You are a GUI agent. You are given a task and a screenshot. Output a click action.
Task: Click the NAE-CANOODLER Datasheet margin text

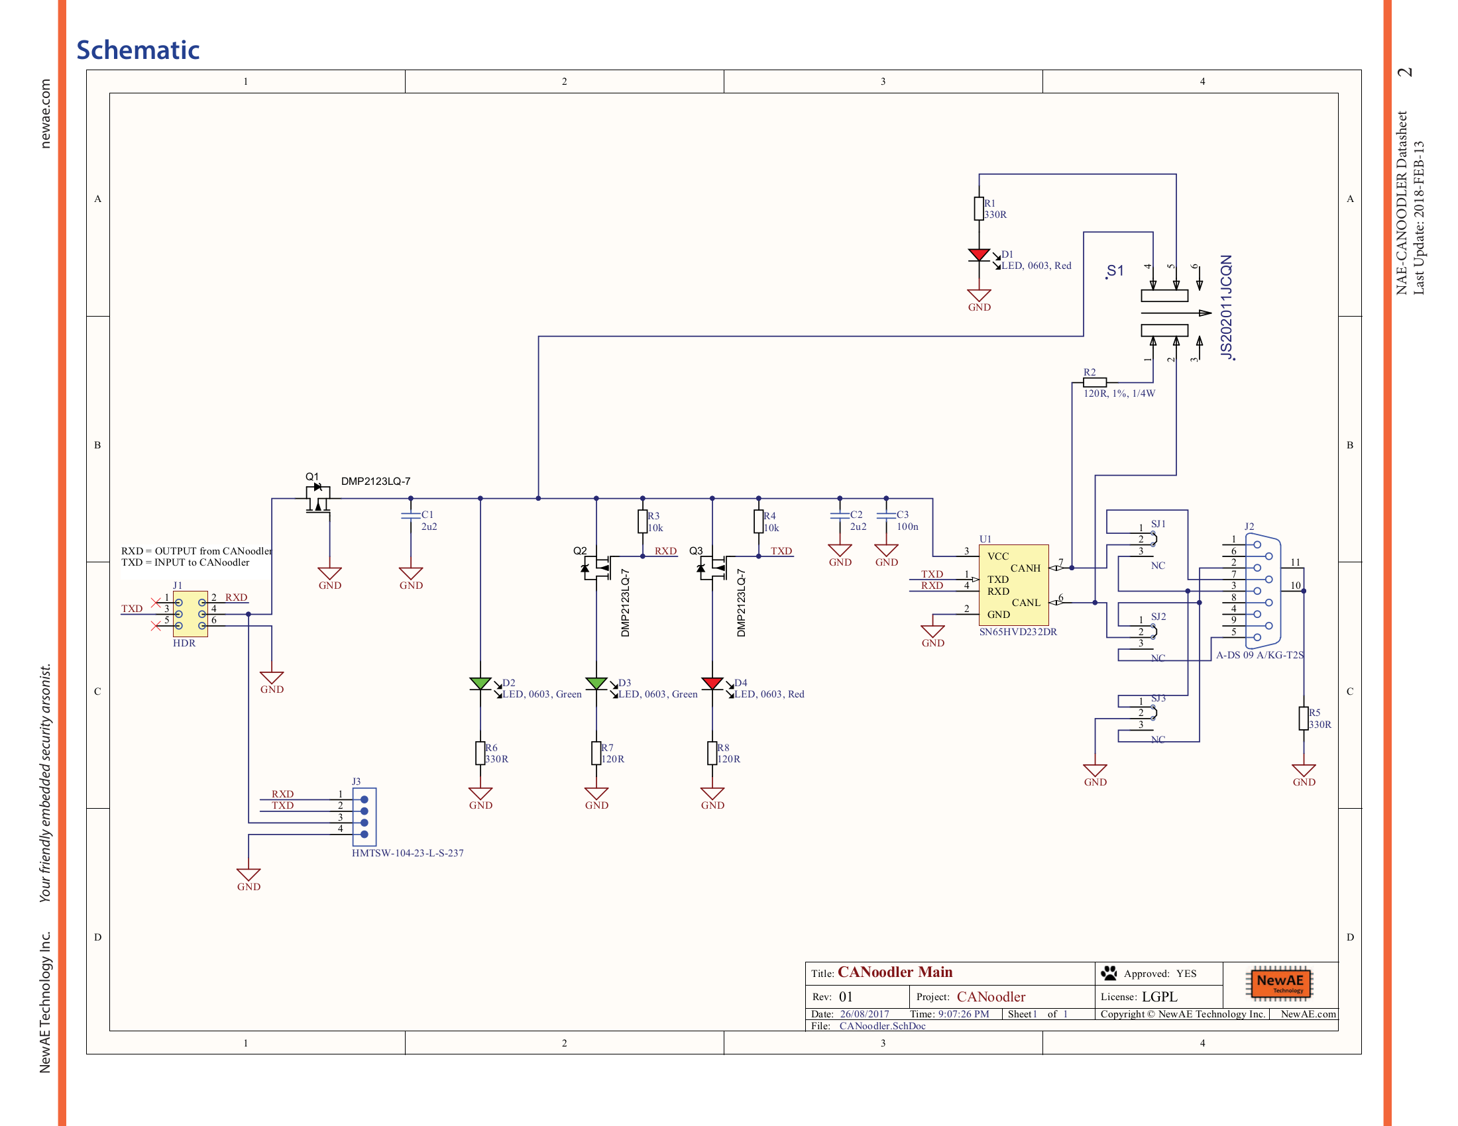(1401, 203)
